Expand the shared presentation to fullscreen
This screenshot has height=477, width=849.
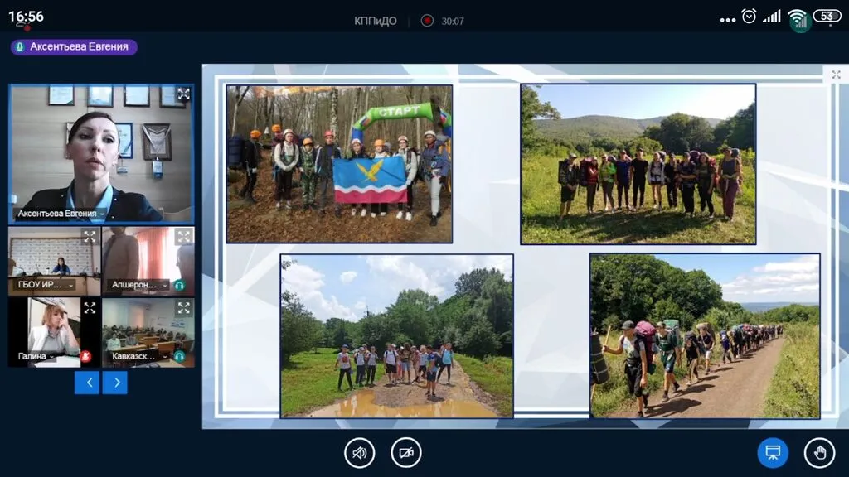[x=836, y=75]
